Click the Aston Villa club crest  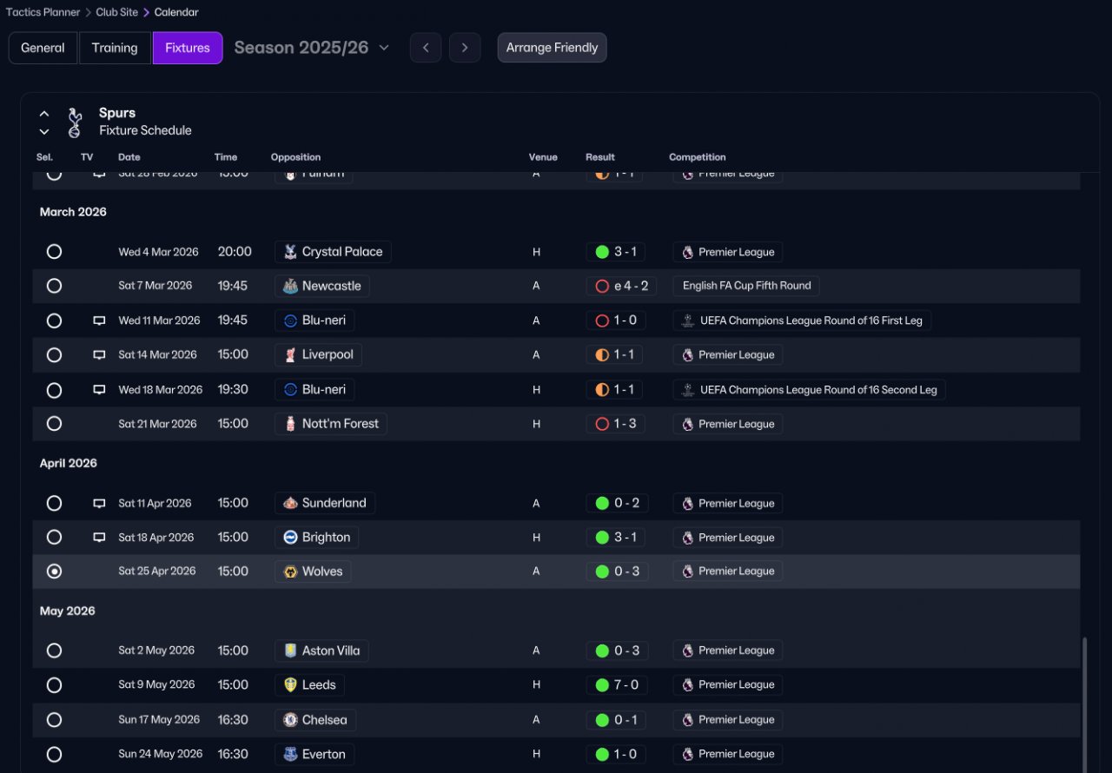coord(290,651)
